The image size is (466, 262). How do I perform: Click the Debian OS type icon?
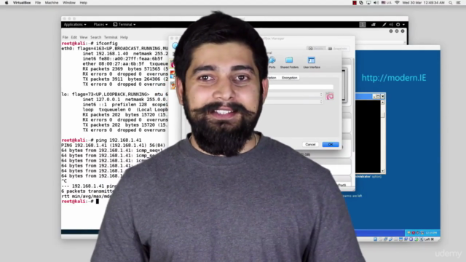(330, 96)
